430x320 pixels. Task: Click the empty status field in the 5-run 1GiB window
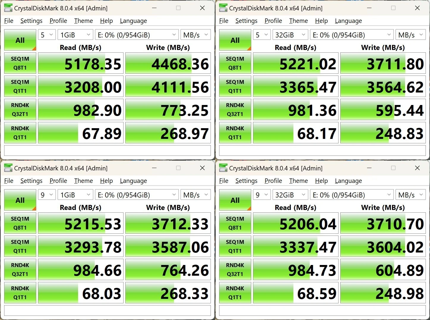pos(107,150)
